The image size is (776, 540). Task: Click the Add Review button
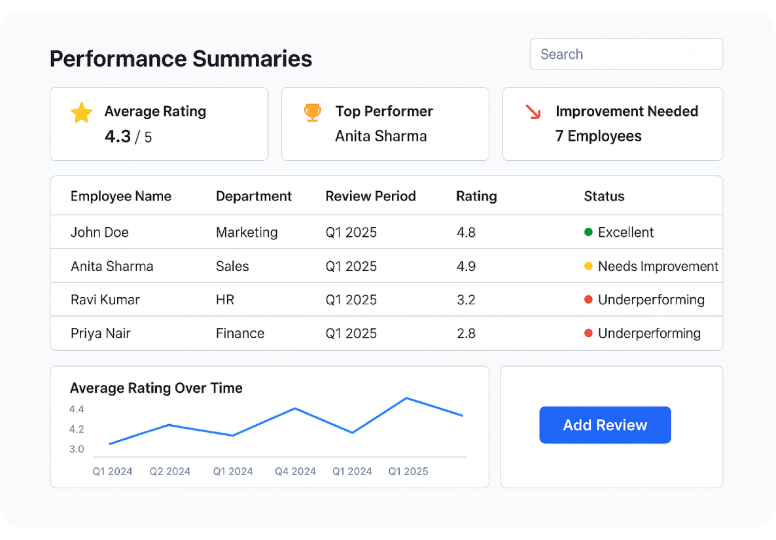pos(605,425)
